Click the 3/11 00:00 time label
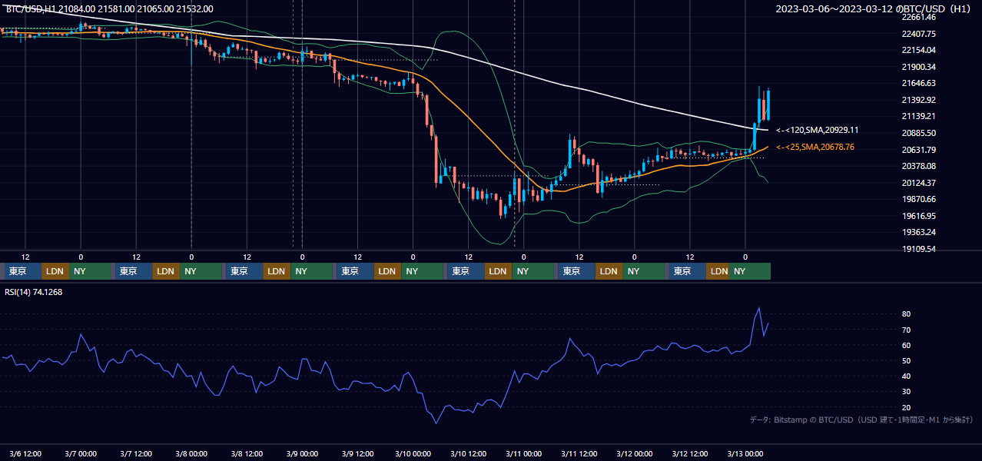The width and height of the screenshot is (982, 461). [x=523, y=453]
